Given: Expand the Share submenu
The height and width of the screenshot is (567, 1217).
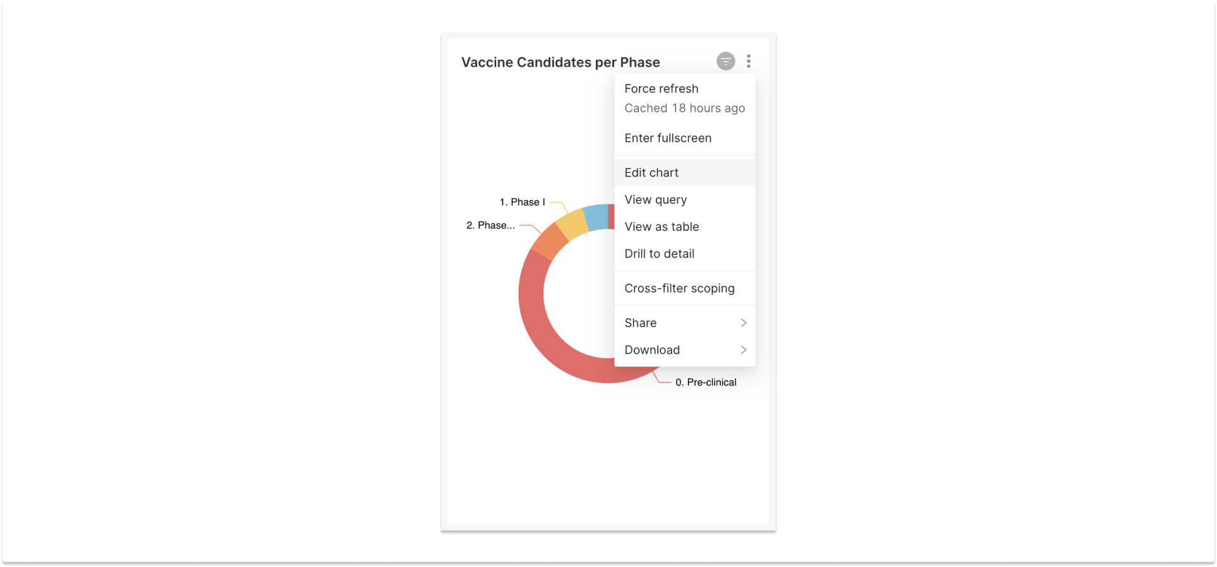Looking at the screenshot, I should [x=640, y=322].
